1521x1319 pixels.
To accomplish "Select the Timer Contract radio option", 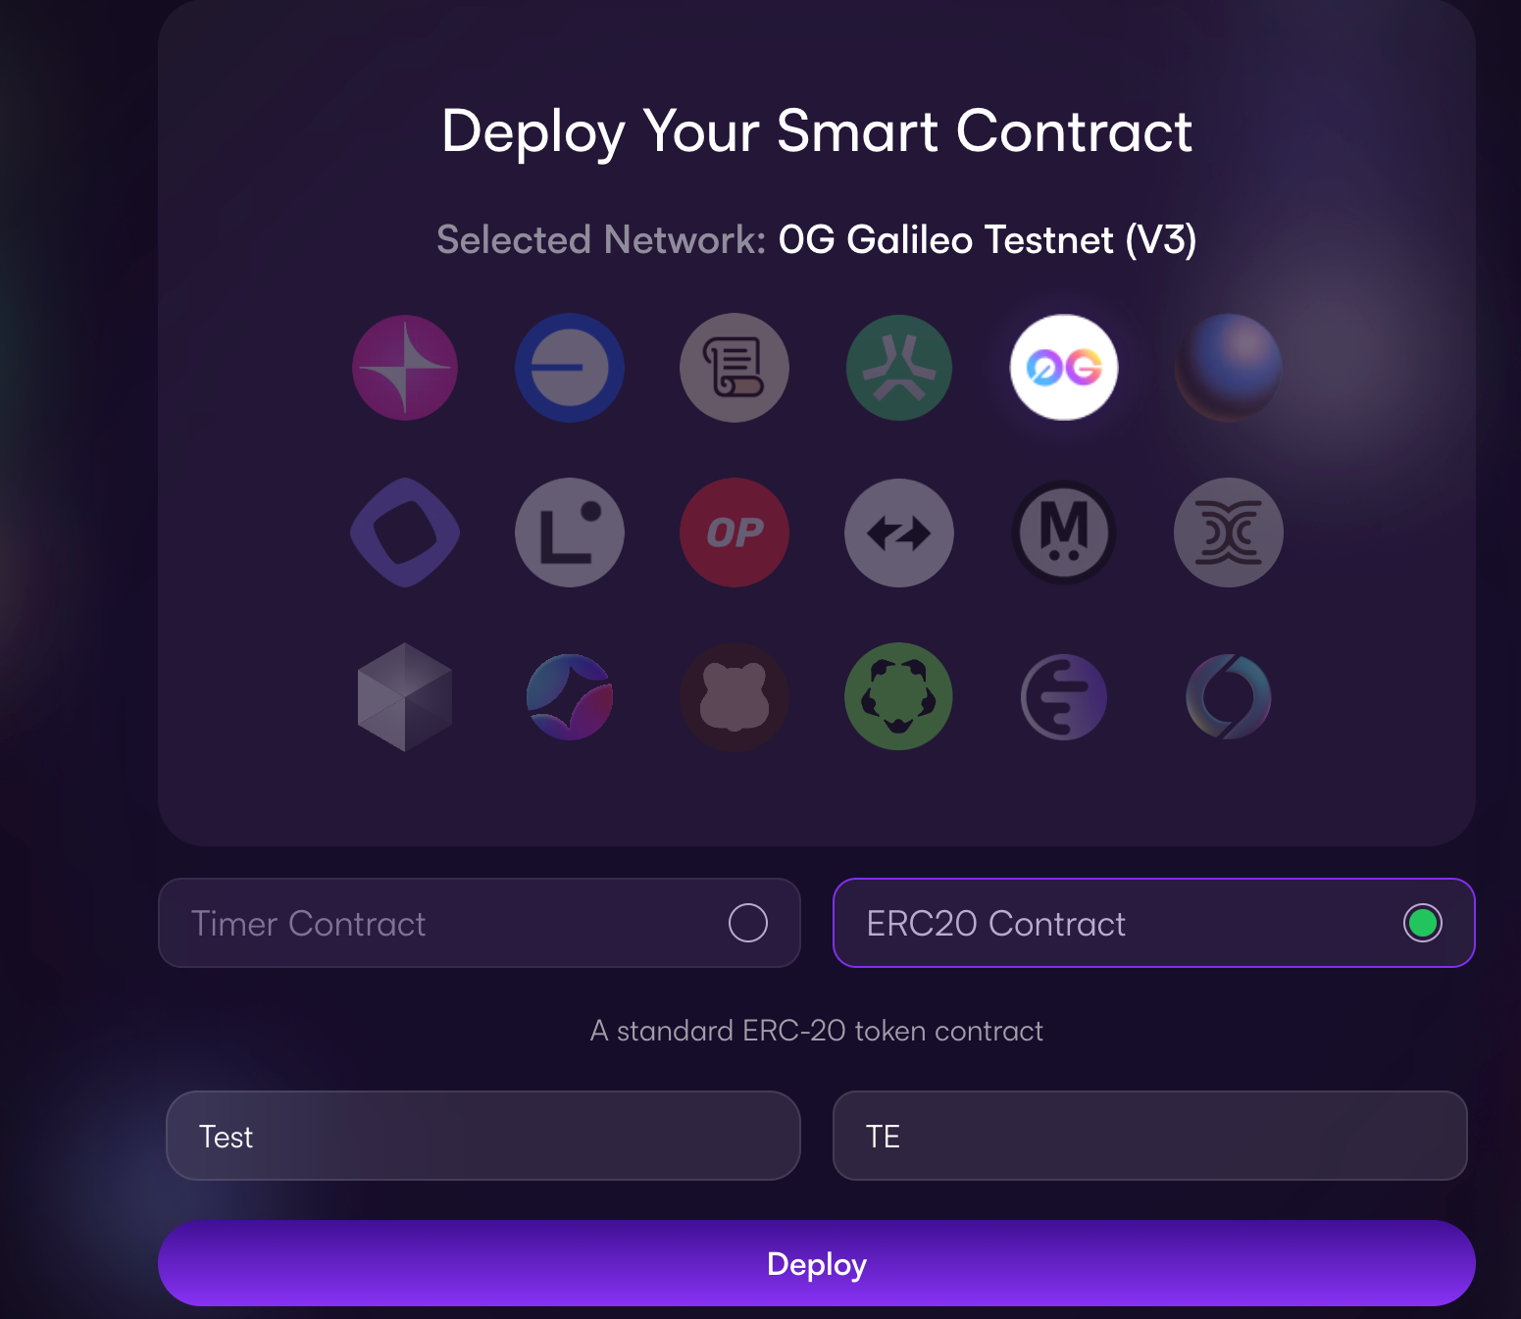I will coord(480,923).
